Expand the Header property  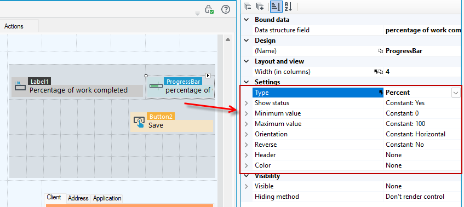point(246,155)
